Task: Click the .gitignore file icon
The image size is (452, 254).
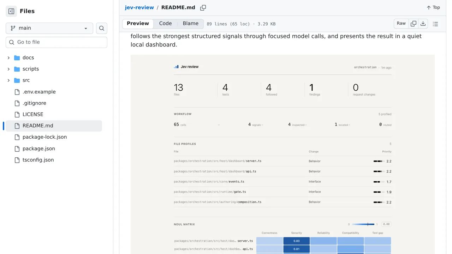Action: pyautogui.click(x=17, y=103)
